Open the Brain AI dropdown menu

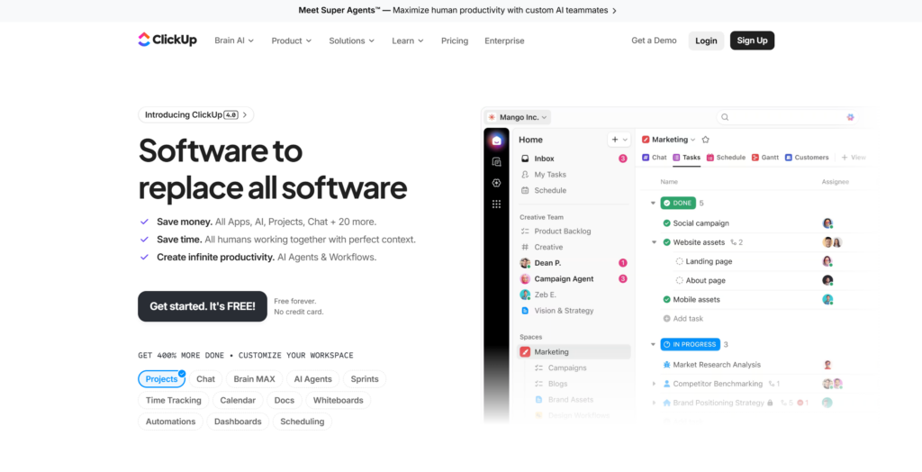234,41
